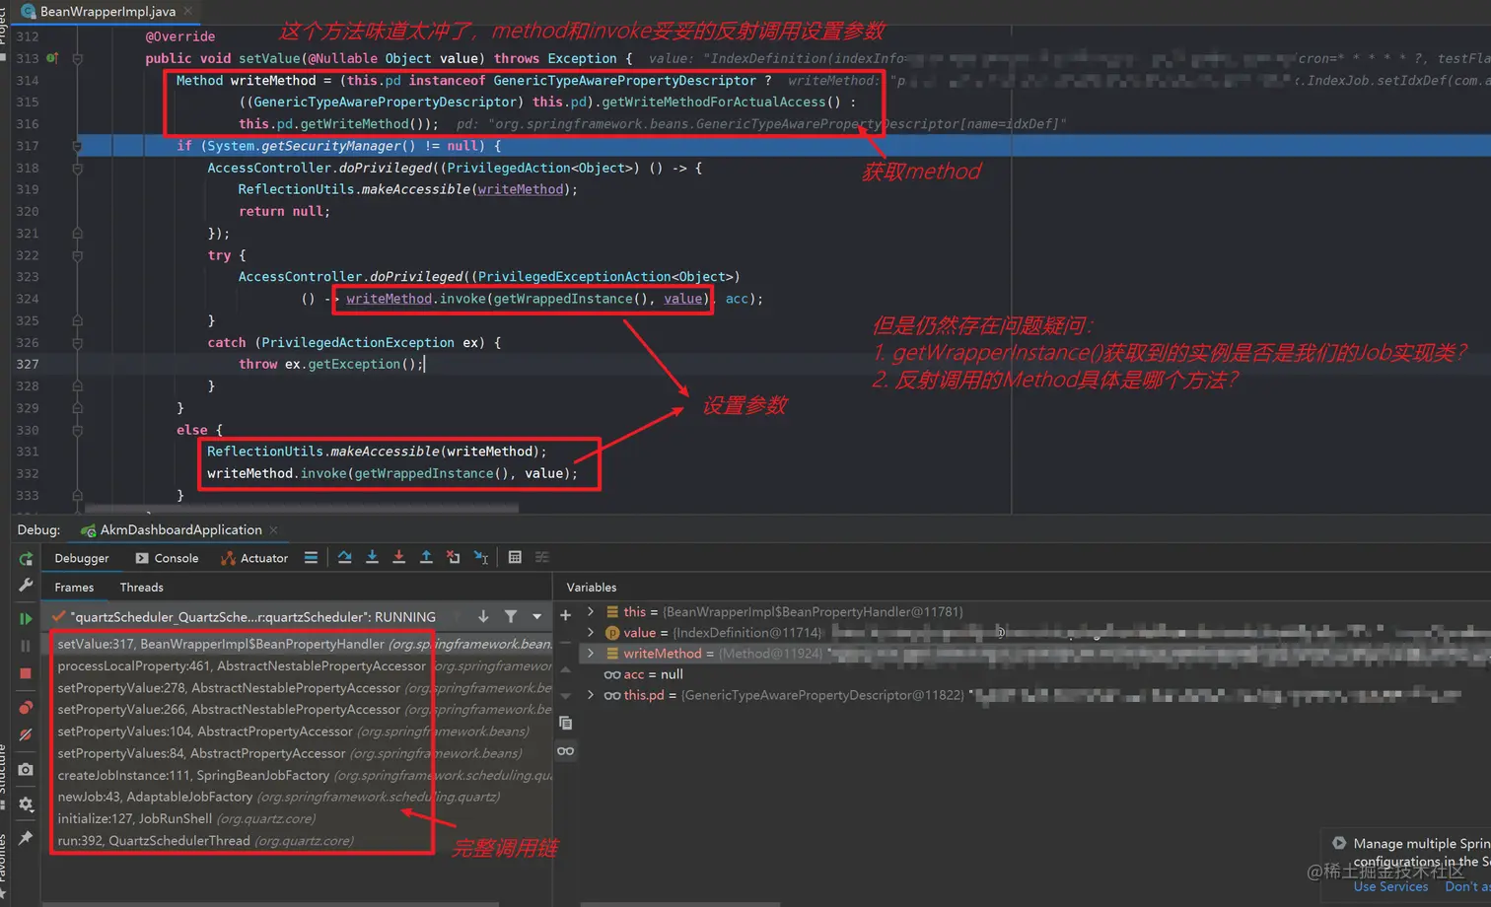
Task: Select frame setPropertyValues:84
Action: click(300, 753)
